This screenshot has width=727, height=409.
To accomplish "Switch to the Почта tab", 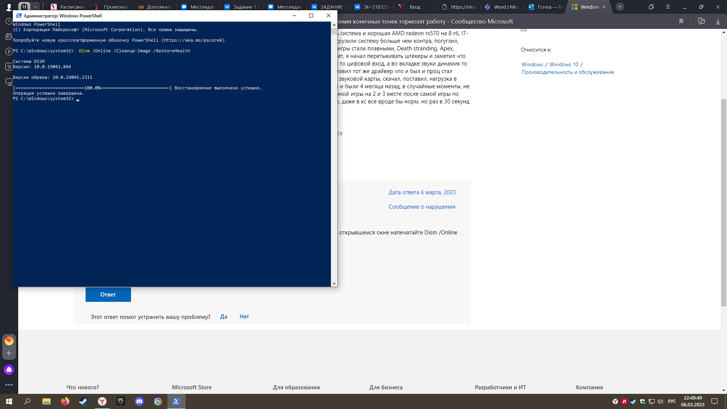I will point(546,7).
